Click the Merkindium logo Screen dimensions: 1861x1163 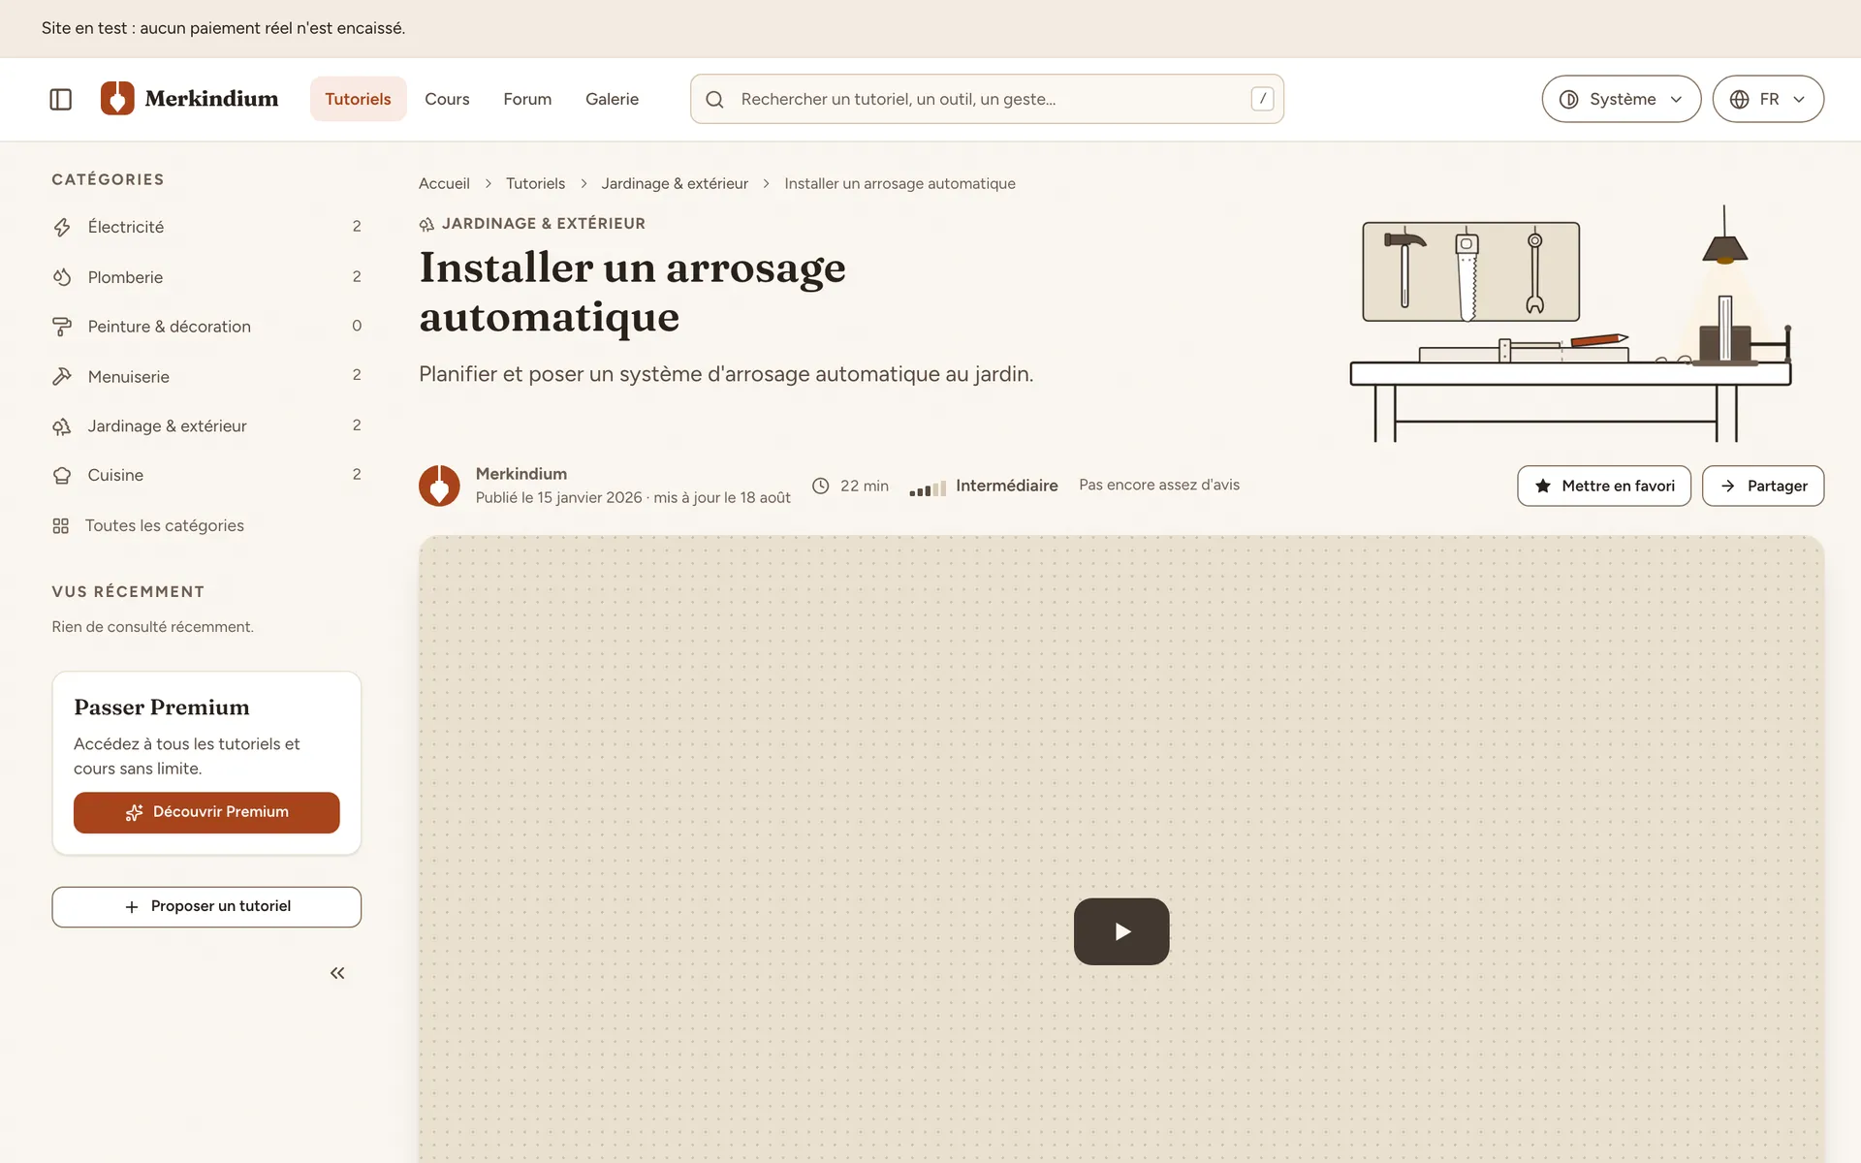(x=190, y=99)
